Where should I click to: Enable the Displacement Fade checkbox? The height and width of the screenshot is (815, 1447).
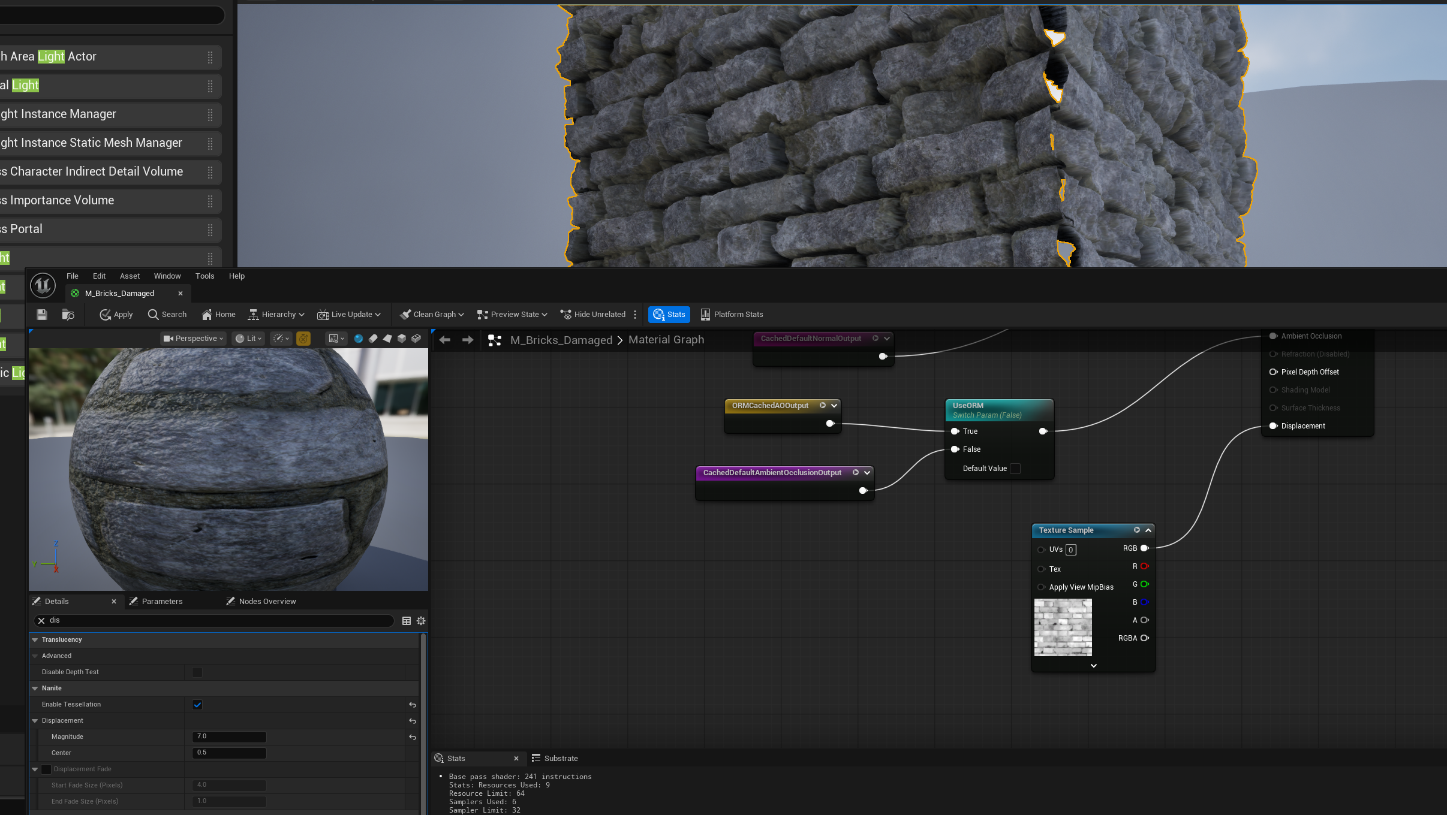coord(46,769)
